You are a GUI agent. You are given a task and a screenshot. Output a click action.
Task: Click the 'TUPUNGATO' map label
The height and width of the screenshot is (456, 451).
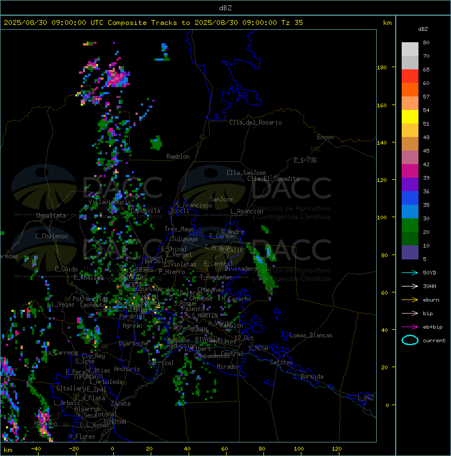point(88,376)
